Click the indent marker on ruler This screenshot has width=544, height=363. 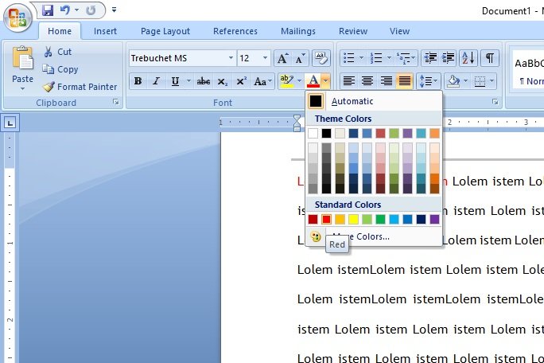pos(297,123)
